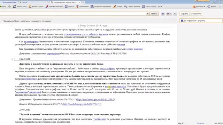Bookmark the 24.05.2019 entry with star
This screenshot has height=125, width=223.
(x=12, y=59)
